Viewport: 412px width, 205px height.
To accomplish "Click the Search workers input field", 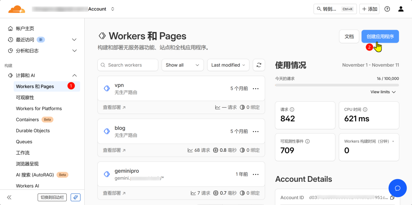I will pos(128,65).
